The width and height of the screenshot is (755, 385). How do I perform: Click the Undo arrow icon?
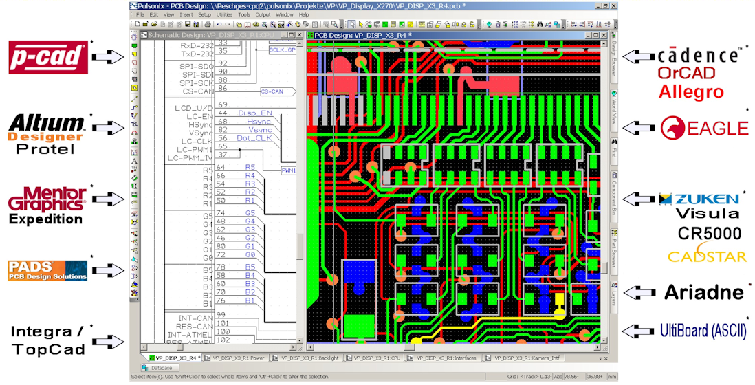coord(219,24)
